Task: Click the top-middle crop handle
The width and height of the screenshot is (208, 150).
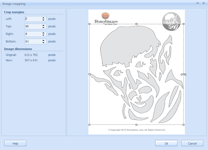Action: (136, 24)
